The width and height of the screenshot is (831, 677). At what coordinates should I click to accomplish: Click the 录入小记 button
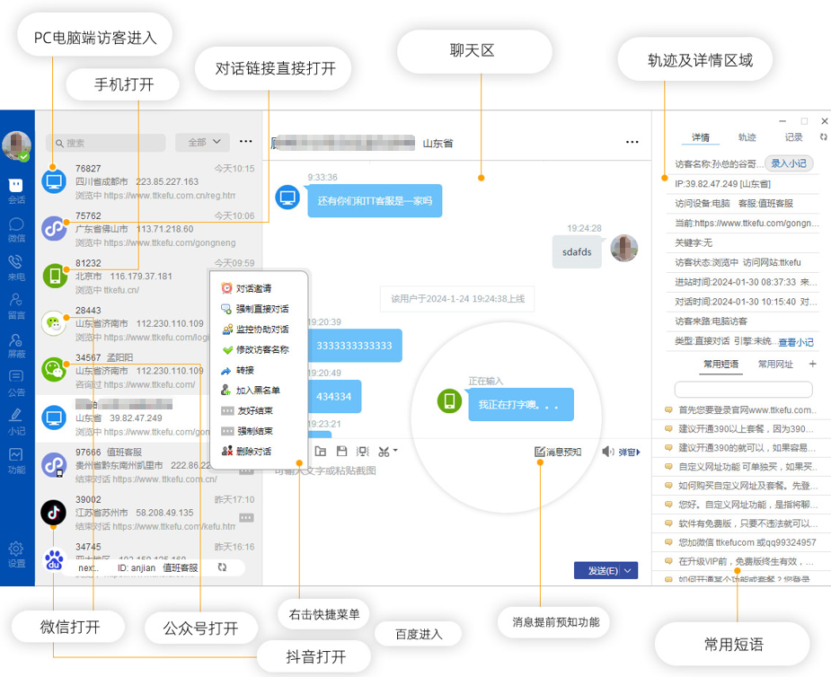[x=788, y=163]
